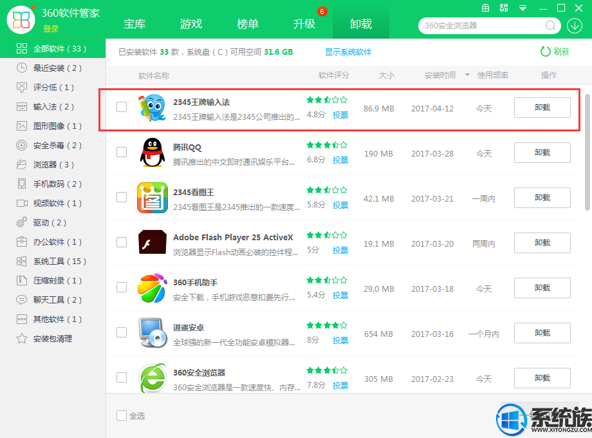The image size is (592, 438).
Task: Select the 系统工具 grid icon
Action: coord(22,261)
